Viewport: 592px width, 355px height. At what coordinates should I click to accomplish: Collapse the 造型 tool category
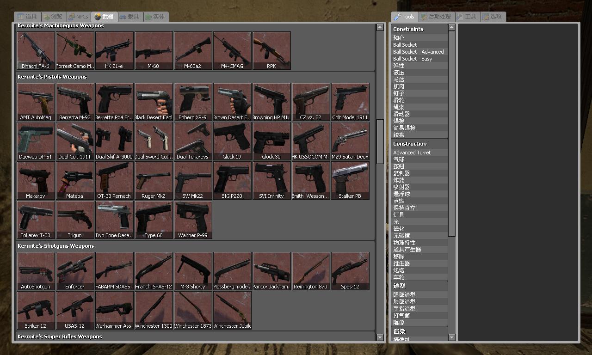[x=419, y=286]
